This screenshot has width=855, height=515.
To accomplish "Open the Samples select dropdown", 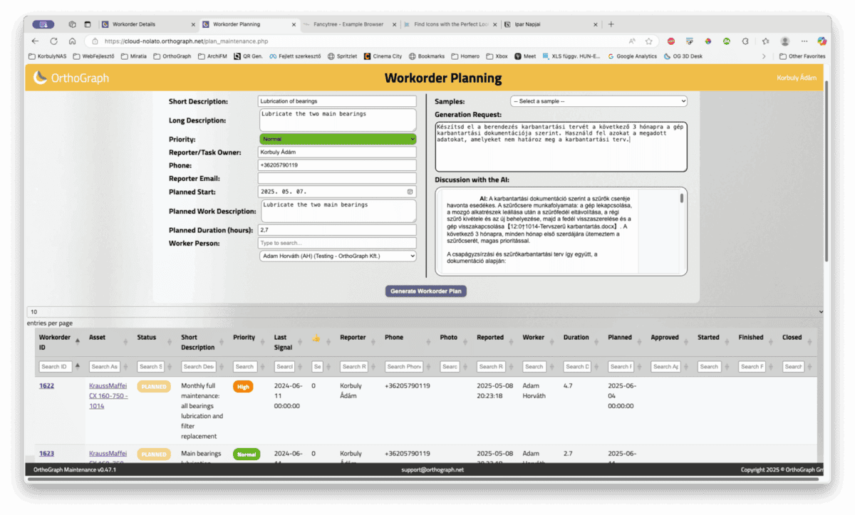I will coord(598,101).
